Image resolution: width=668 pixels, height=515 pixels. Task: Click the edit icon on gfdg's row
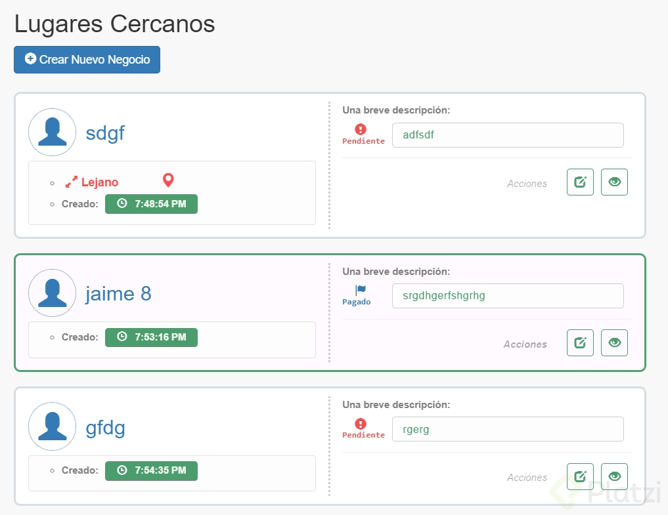click(580, 476)
